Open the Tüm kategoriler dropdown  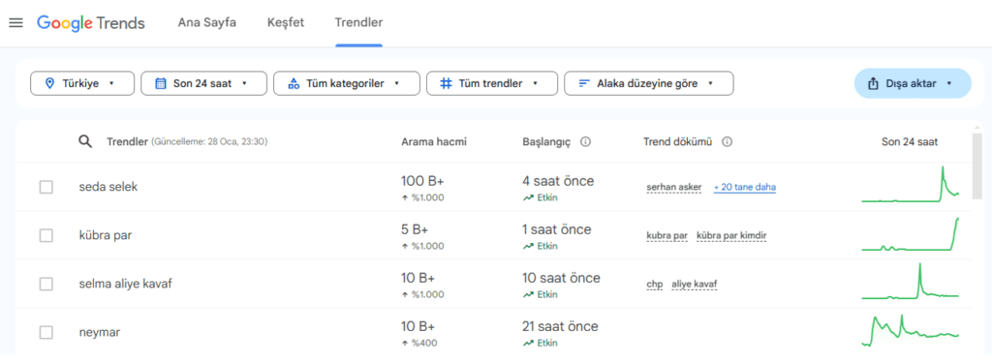(x=347, y=83)
